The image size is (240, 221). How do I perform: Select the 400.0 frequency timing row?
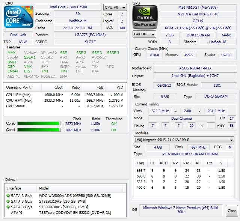[184, 187]
